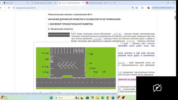The width and height of the screenshot is (178, 100).
Task: Open the Windows Start menu
Action: (x=51, y=97)
